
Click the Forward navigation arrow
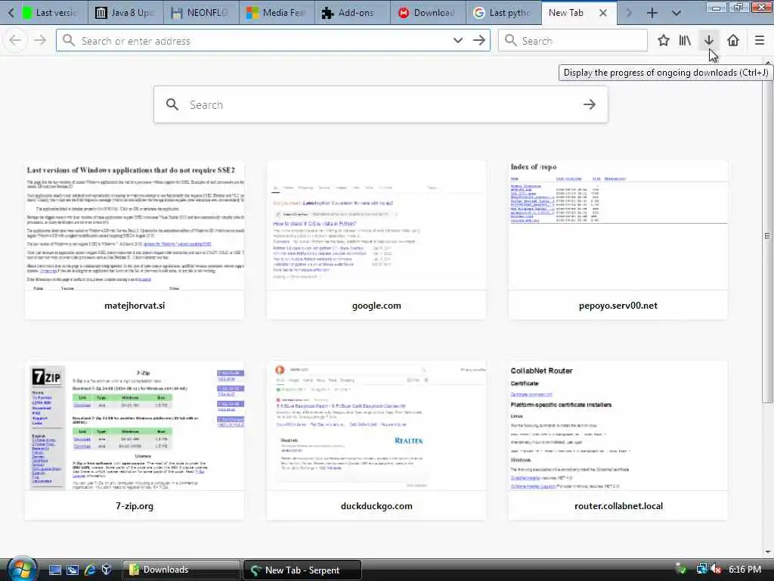[40, 41]
